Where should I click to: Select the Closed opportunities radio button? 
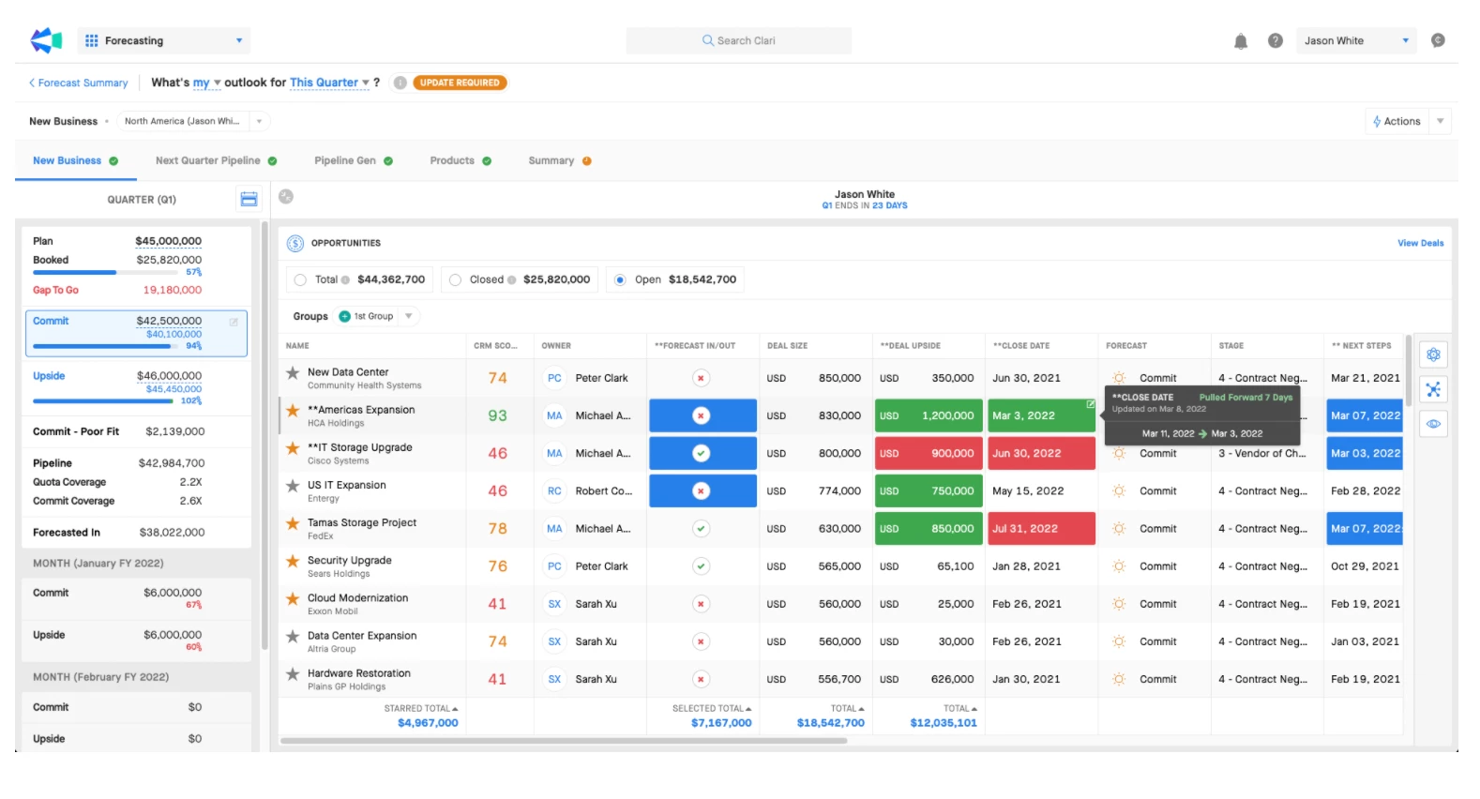coord(455,279)
